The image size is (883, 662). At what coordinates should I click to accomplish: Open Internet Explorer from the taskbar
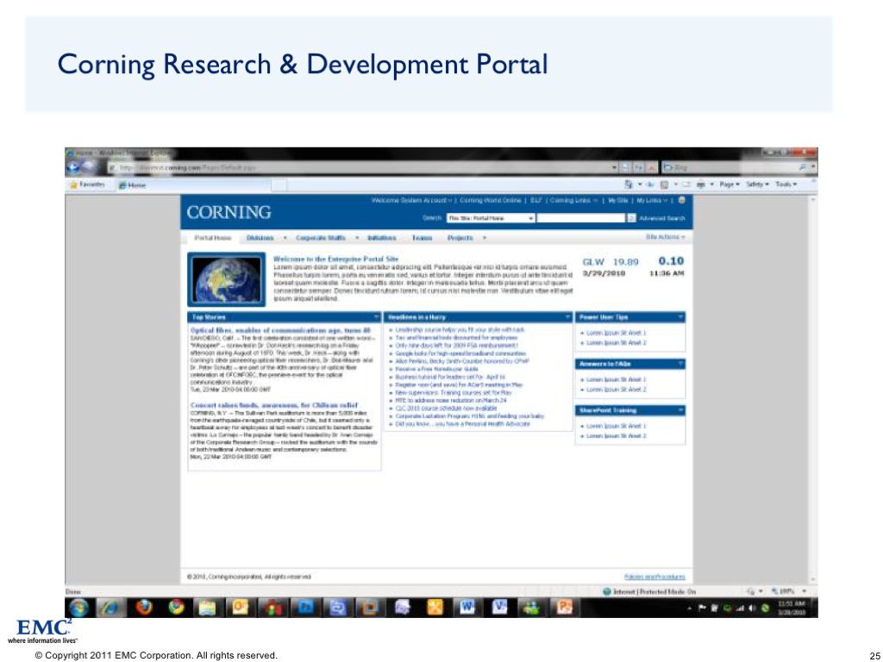[111, 608]
